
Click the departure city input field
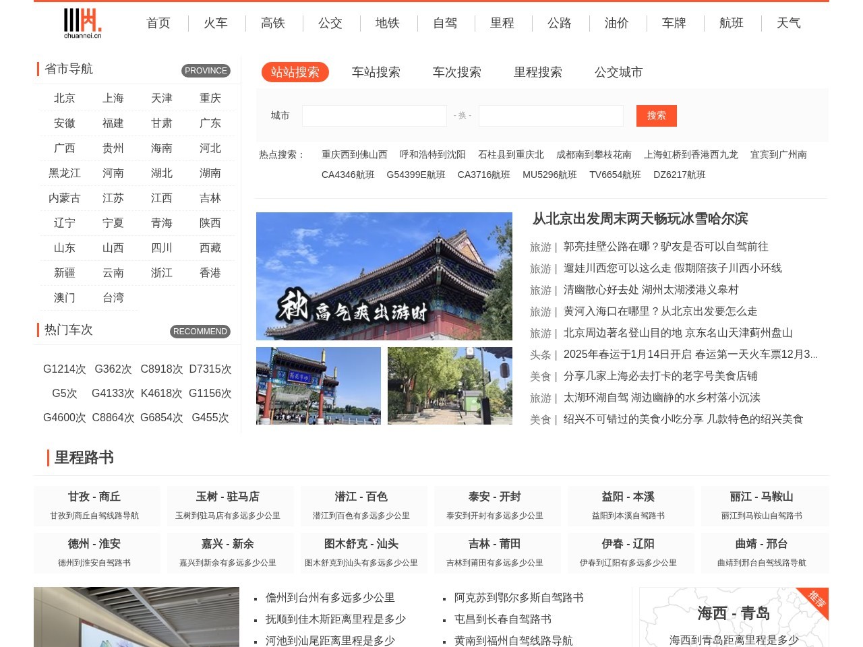point(375,115)
